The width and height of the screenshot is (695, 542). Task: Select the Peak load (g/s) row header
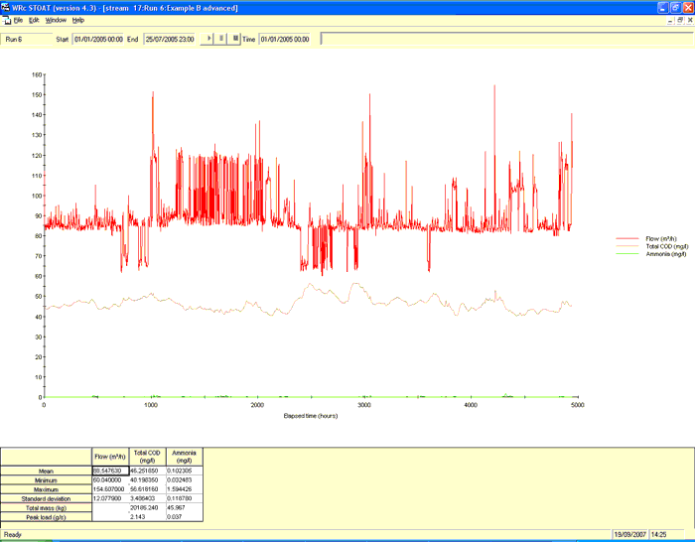[x=46, y=517]
